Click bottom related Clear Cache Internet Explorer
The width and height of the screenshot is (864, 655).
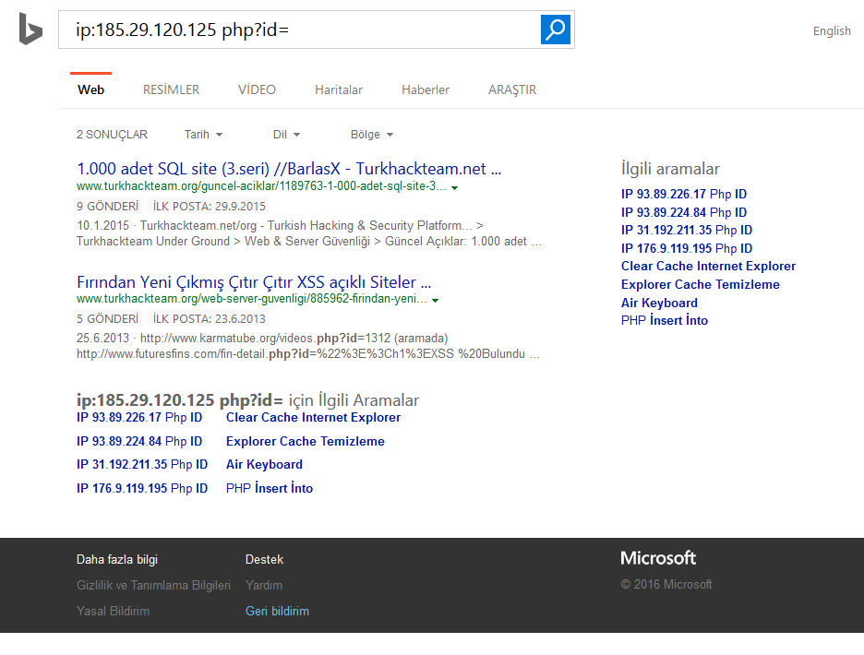[313, 418]
